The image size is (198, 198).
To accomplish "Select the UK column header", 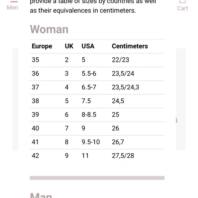I will tap(69, 46).
